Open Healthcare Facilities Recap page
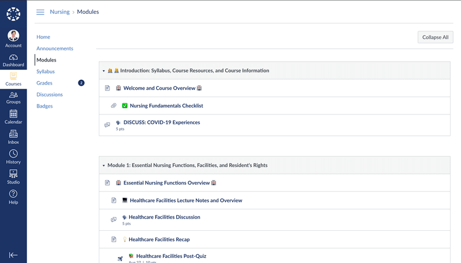Image resolution: width=461 pixels, height=263 pixels. (x=159, y=239)
